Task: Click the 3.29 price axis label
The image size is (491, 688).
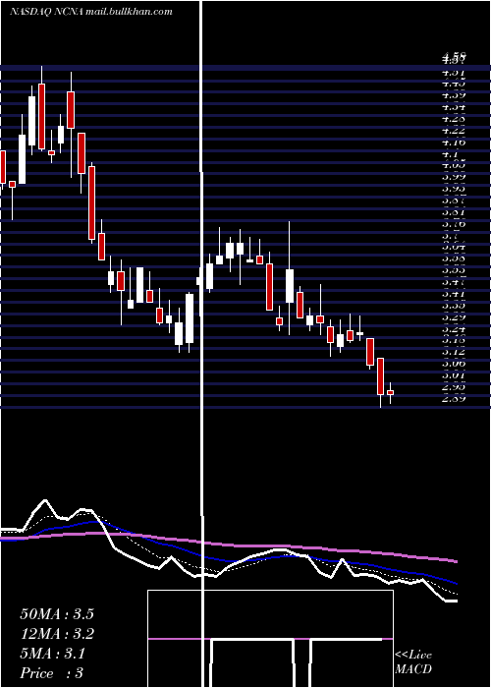Action: point(454,316)
